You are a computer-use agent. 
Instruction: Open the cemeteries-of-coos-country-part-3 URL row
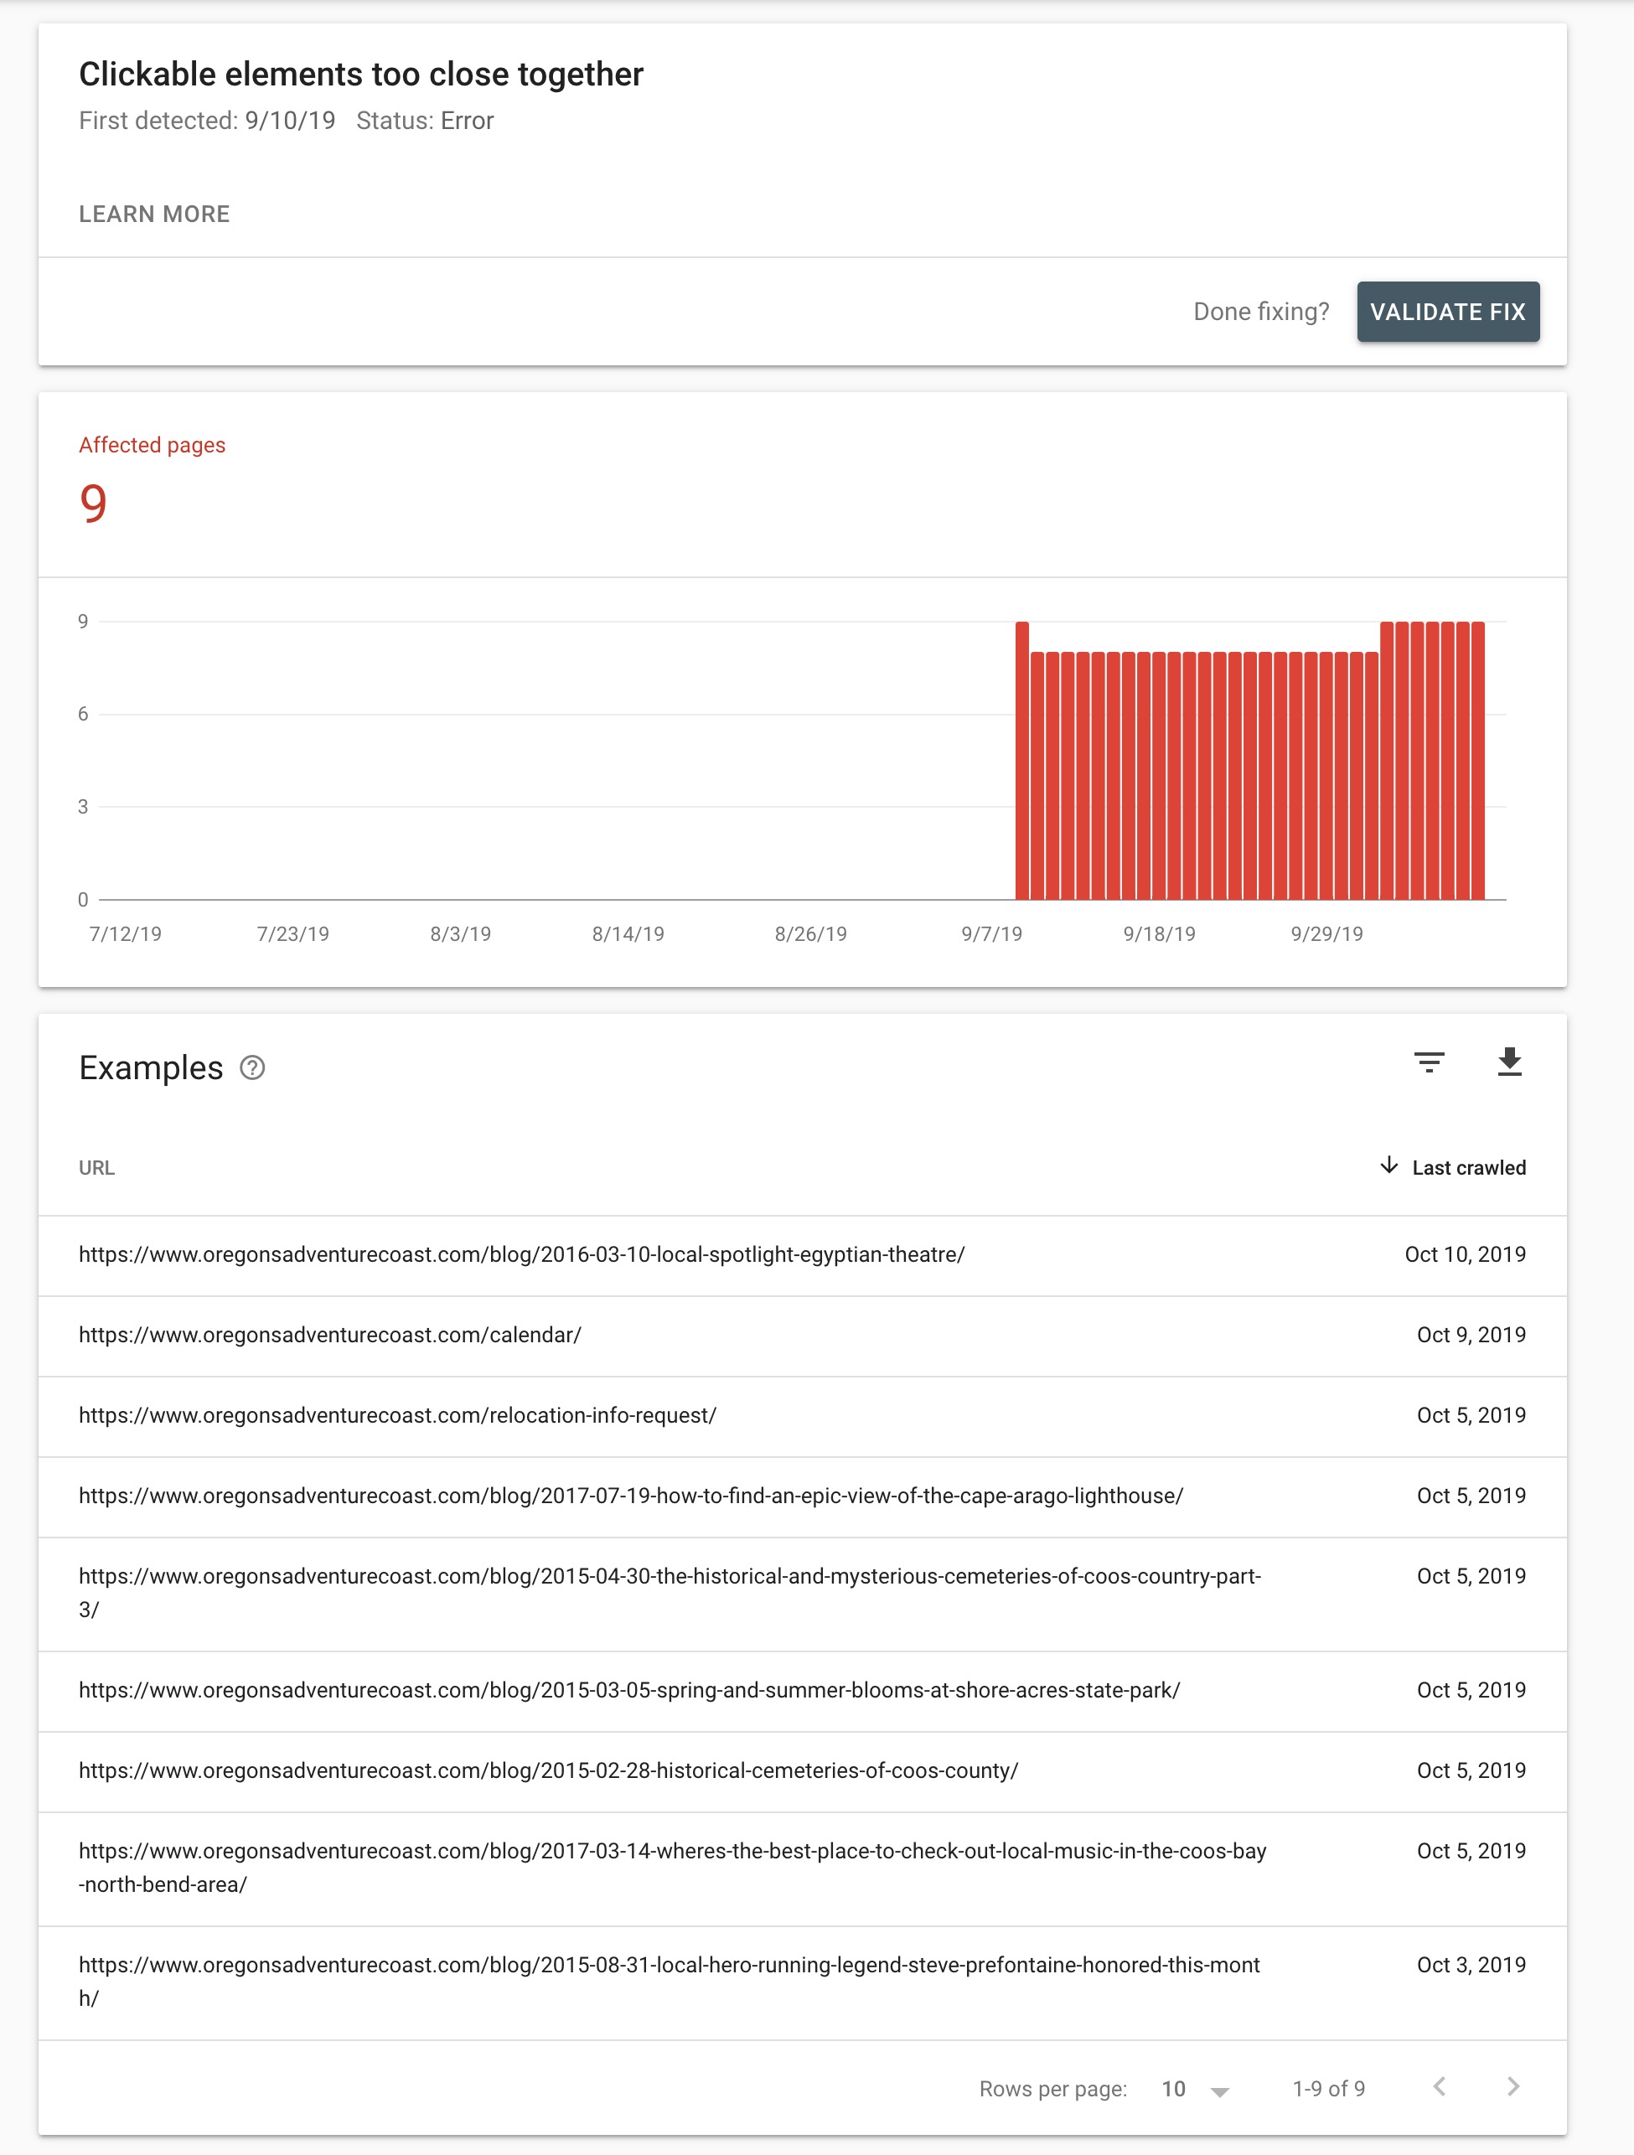[802, 1594]
